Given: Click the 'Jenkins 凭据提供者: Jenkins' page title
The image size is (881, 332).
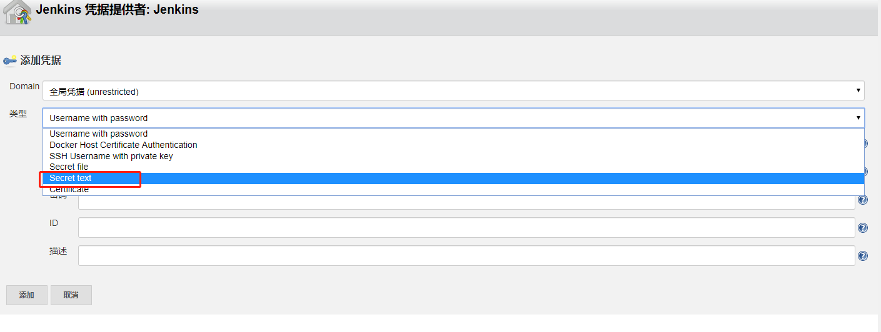Looking at the screenshot, I should click(x=118, y=10).
